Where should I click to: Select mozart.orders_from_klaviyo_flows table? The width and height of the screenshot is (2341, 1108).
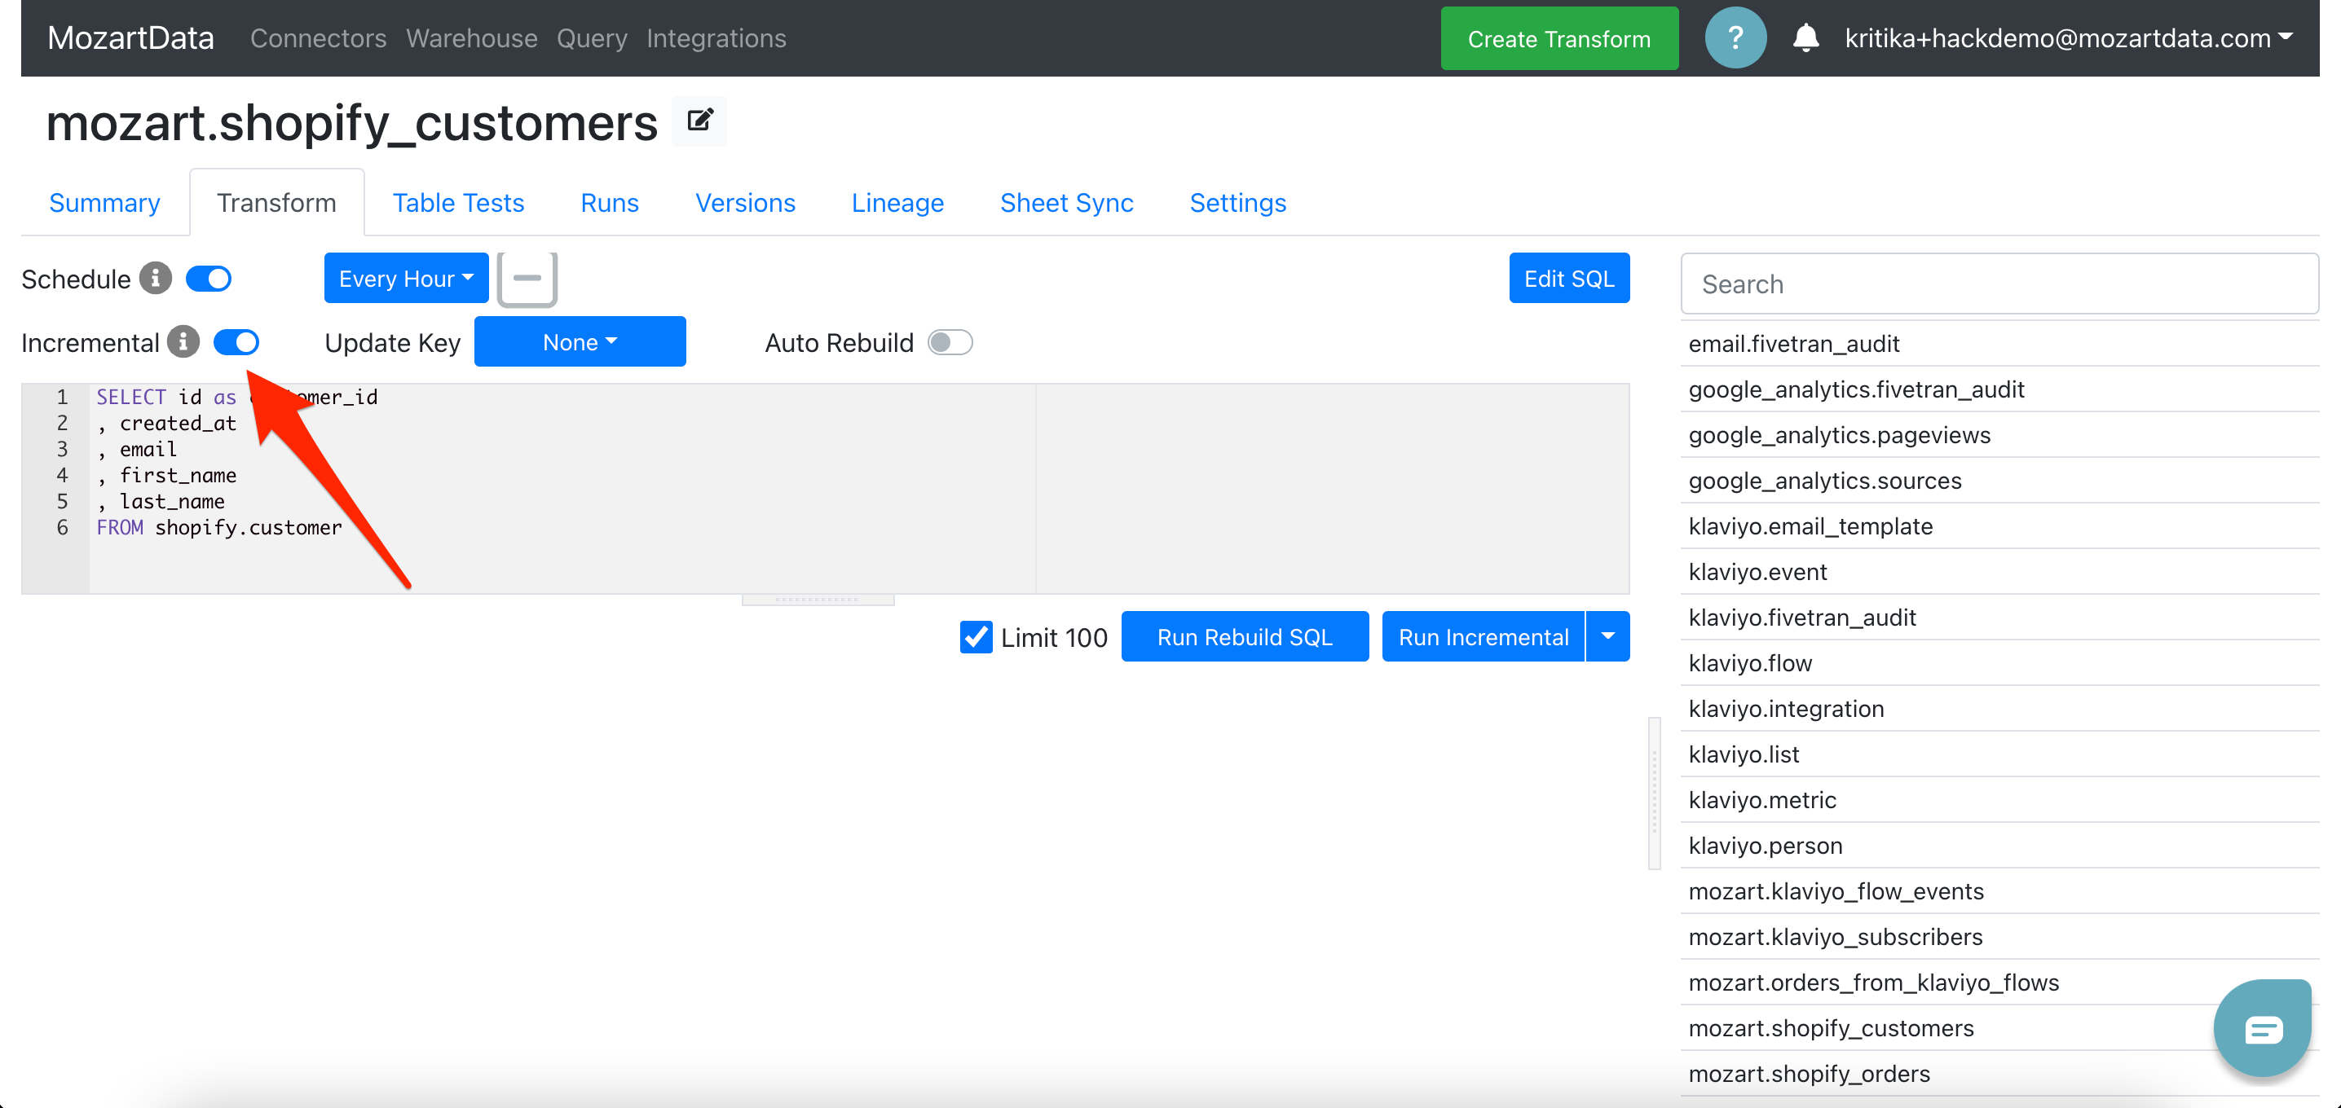tap(1999, 982)
